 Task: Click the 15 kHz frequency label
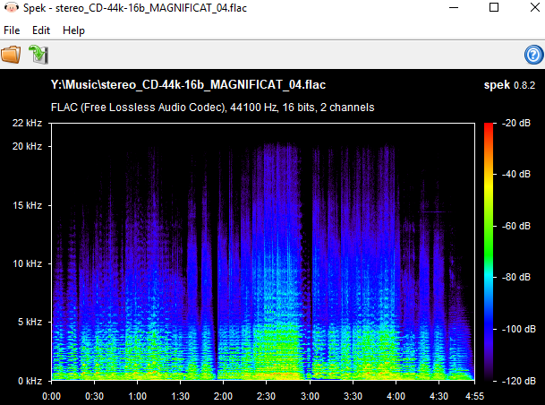click(27, 205)
